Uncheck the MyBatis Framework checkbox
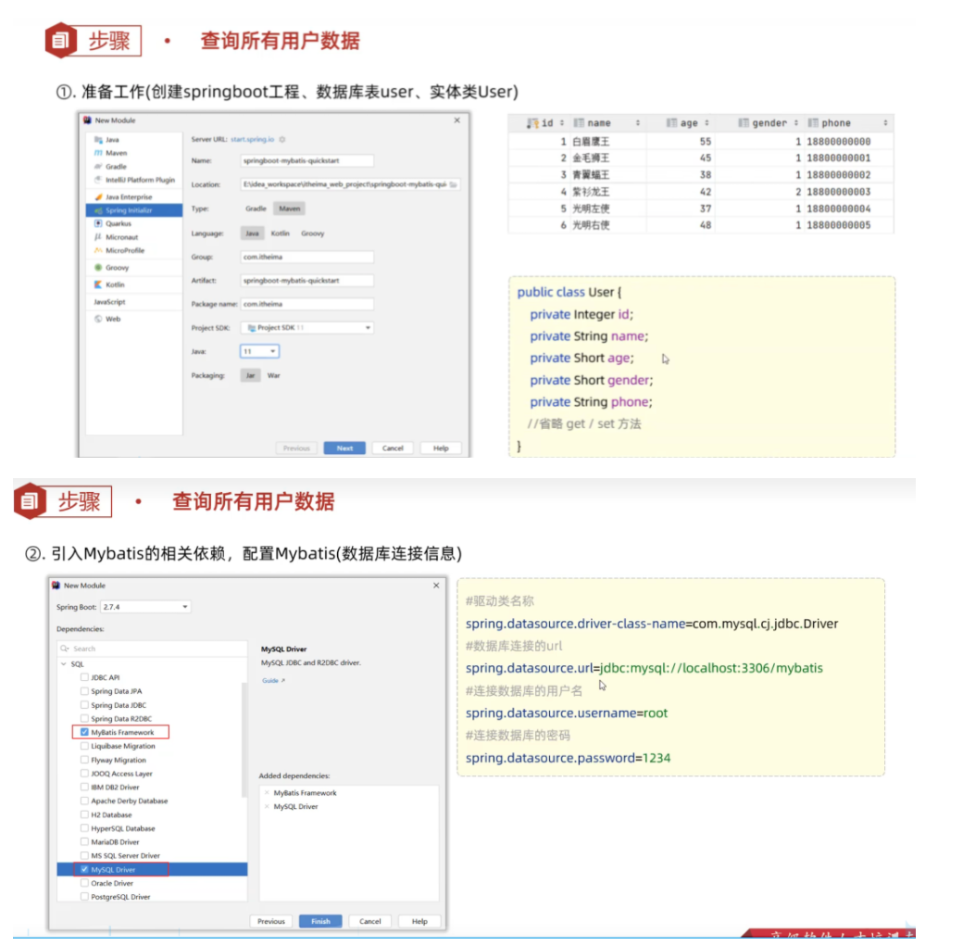This screenshot has width=963, height=946. (84, 732)
